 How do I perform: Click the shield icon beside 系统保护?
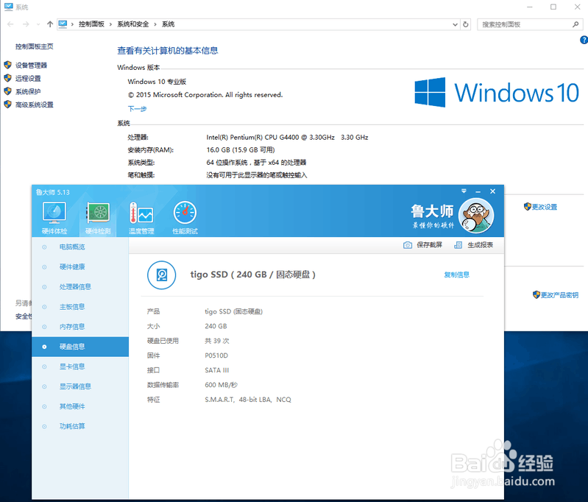[7, 91]
